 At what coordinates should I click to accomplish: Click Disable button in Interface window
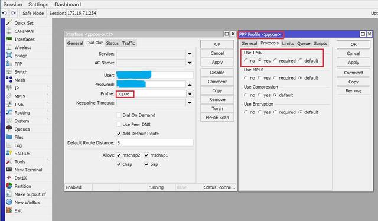point(217,73)
